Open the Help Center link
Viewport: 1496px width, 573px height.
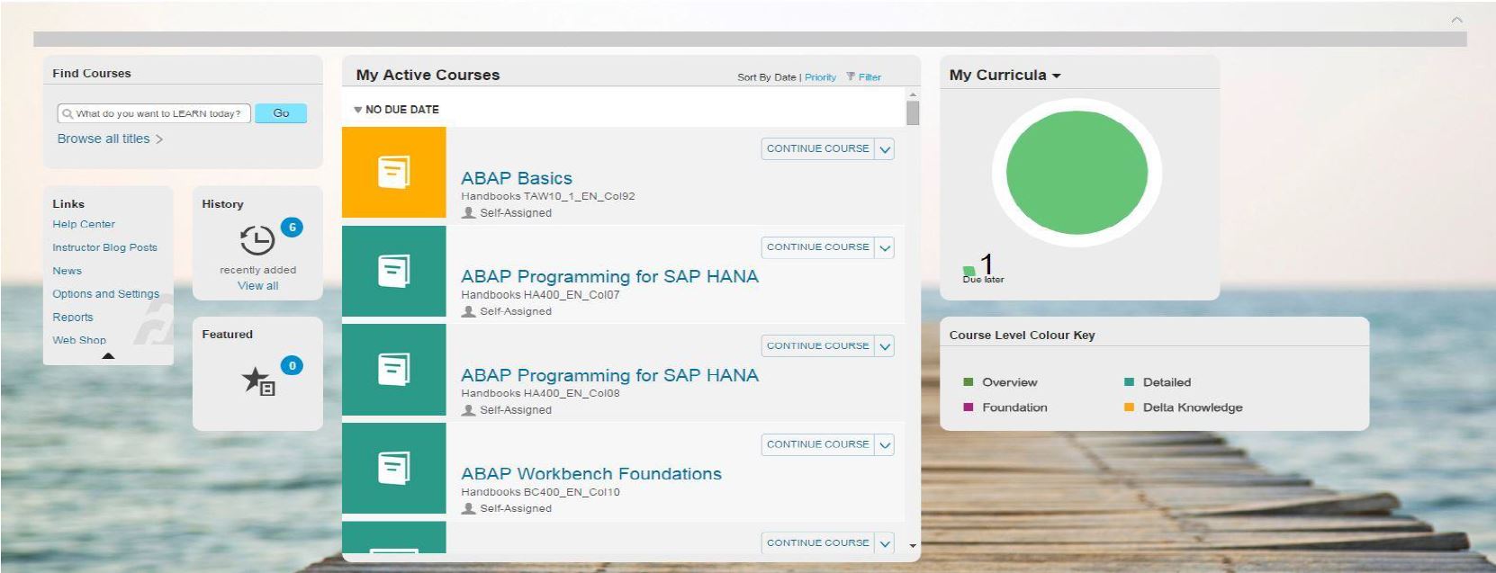point(84,224)
